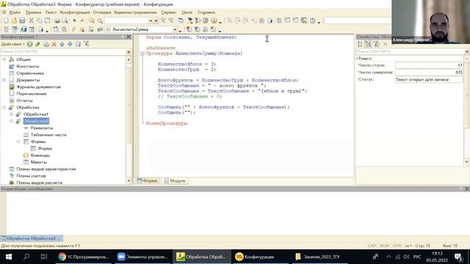Expand the Обработка1 tree node

point(11,114)
